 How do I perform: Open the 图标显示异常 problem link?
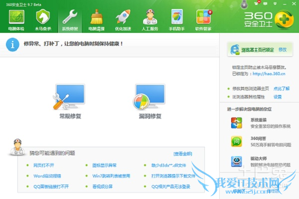[104, 165]
